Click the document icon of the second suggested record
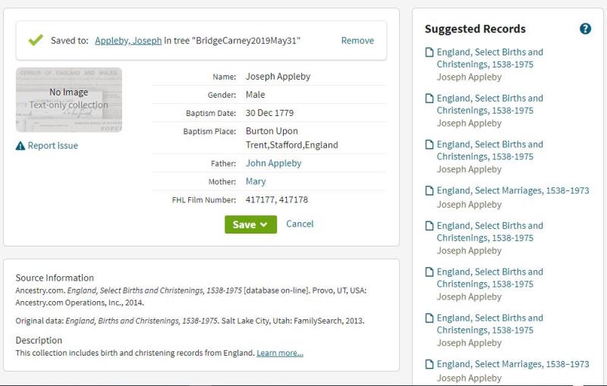The width and height of the screenshot is (607, 386). point(429,99)
